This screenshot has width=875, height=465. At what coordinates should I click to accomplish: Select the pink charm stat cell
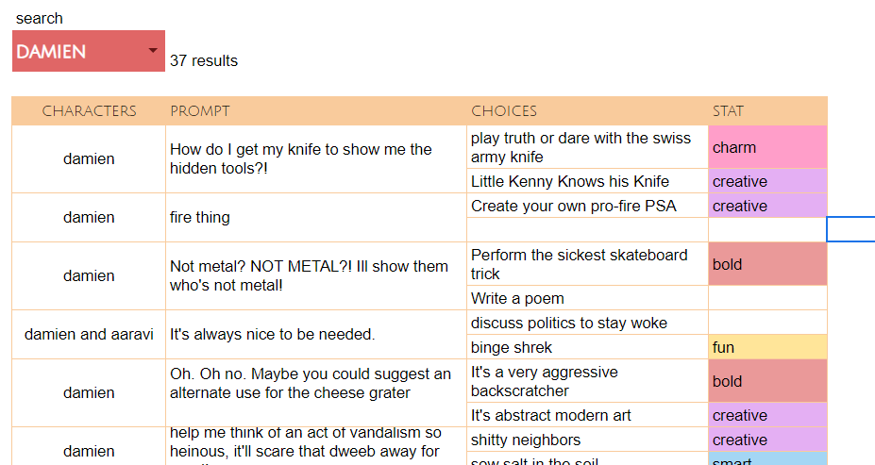point(767,148)
